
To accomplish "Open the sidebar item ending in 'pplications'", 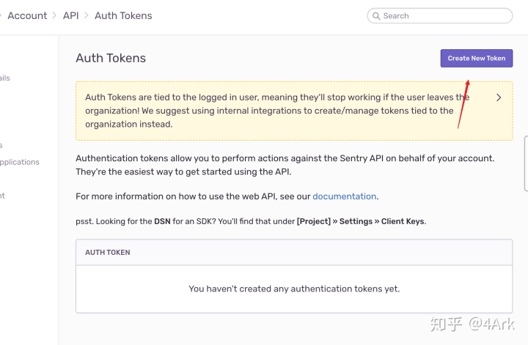I will [x=20, y=162].
